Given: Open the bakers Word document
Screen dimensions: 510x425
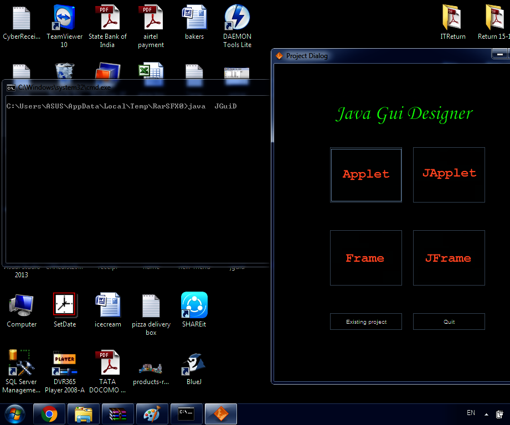Looking at the screenshot, I should (194, 22).
